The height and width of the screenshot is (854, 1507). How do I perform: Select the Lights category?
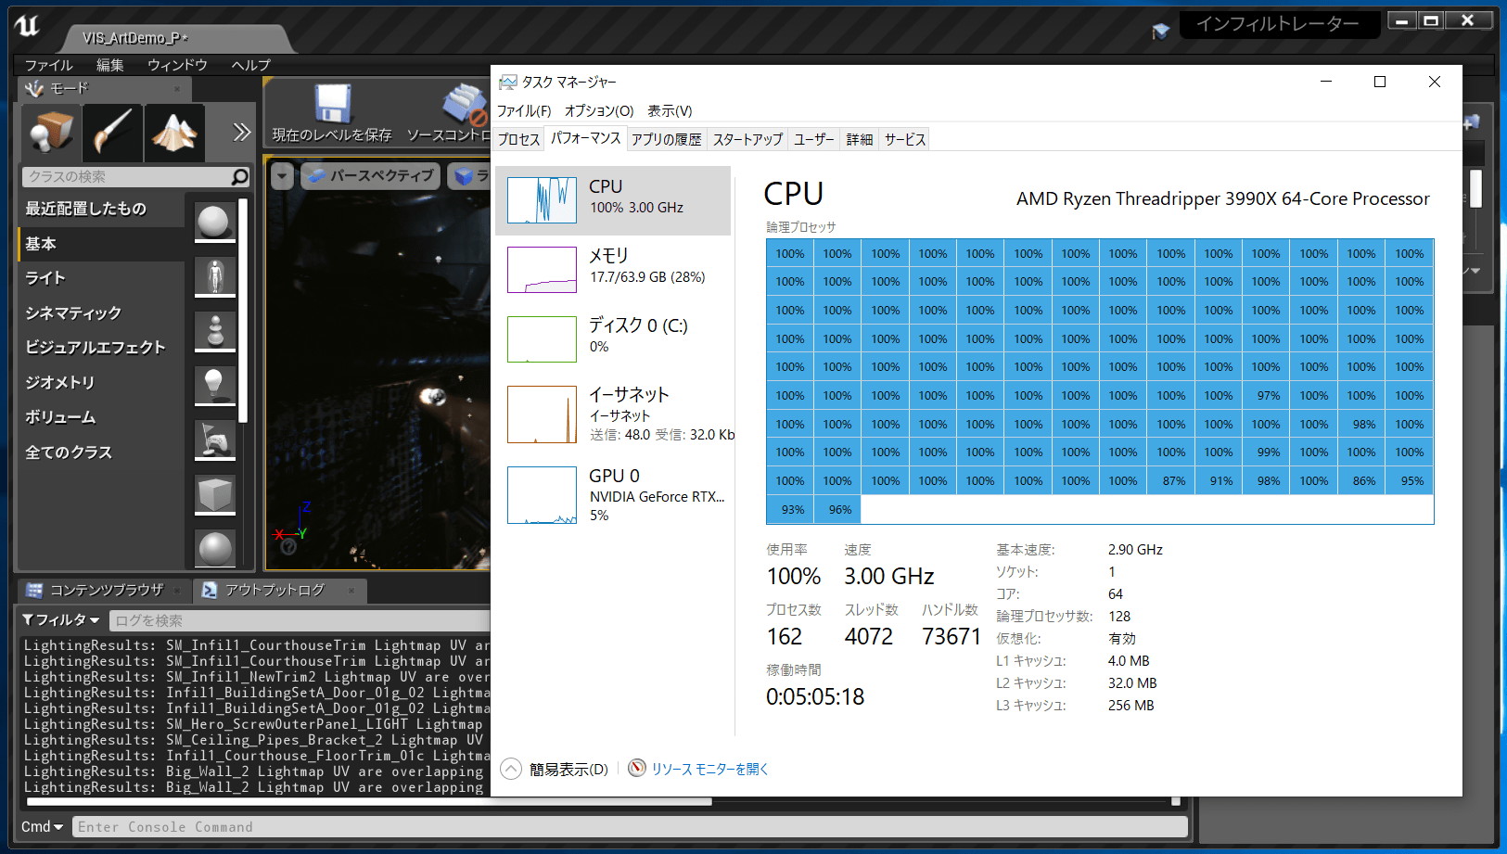tap(101, 278)
